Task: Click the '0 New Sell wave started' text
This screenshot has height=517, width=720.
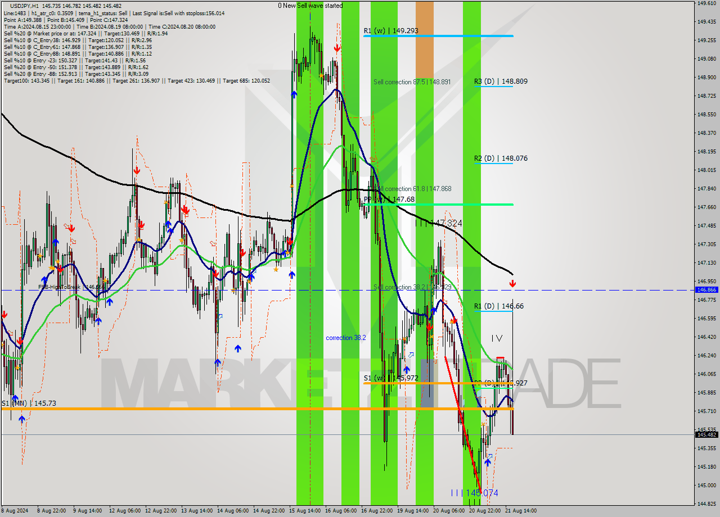Action: tap(310, 6)
